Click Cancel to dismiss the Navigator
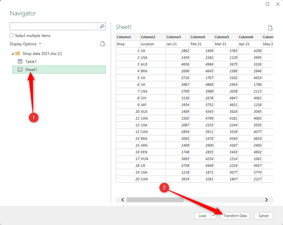The height and width of the screenshot is (225, 283). coord(263,216)
